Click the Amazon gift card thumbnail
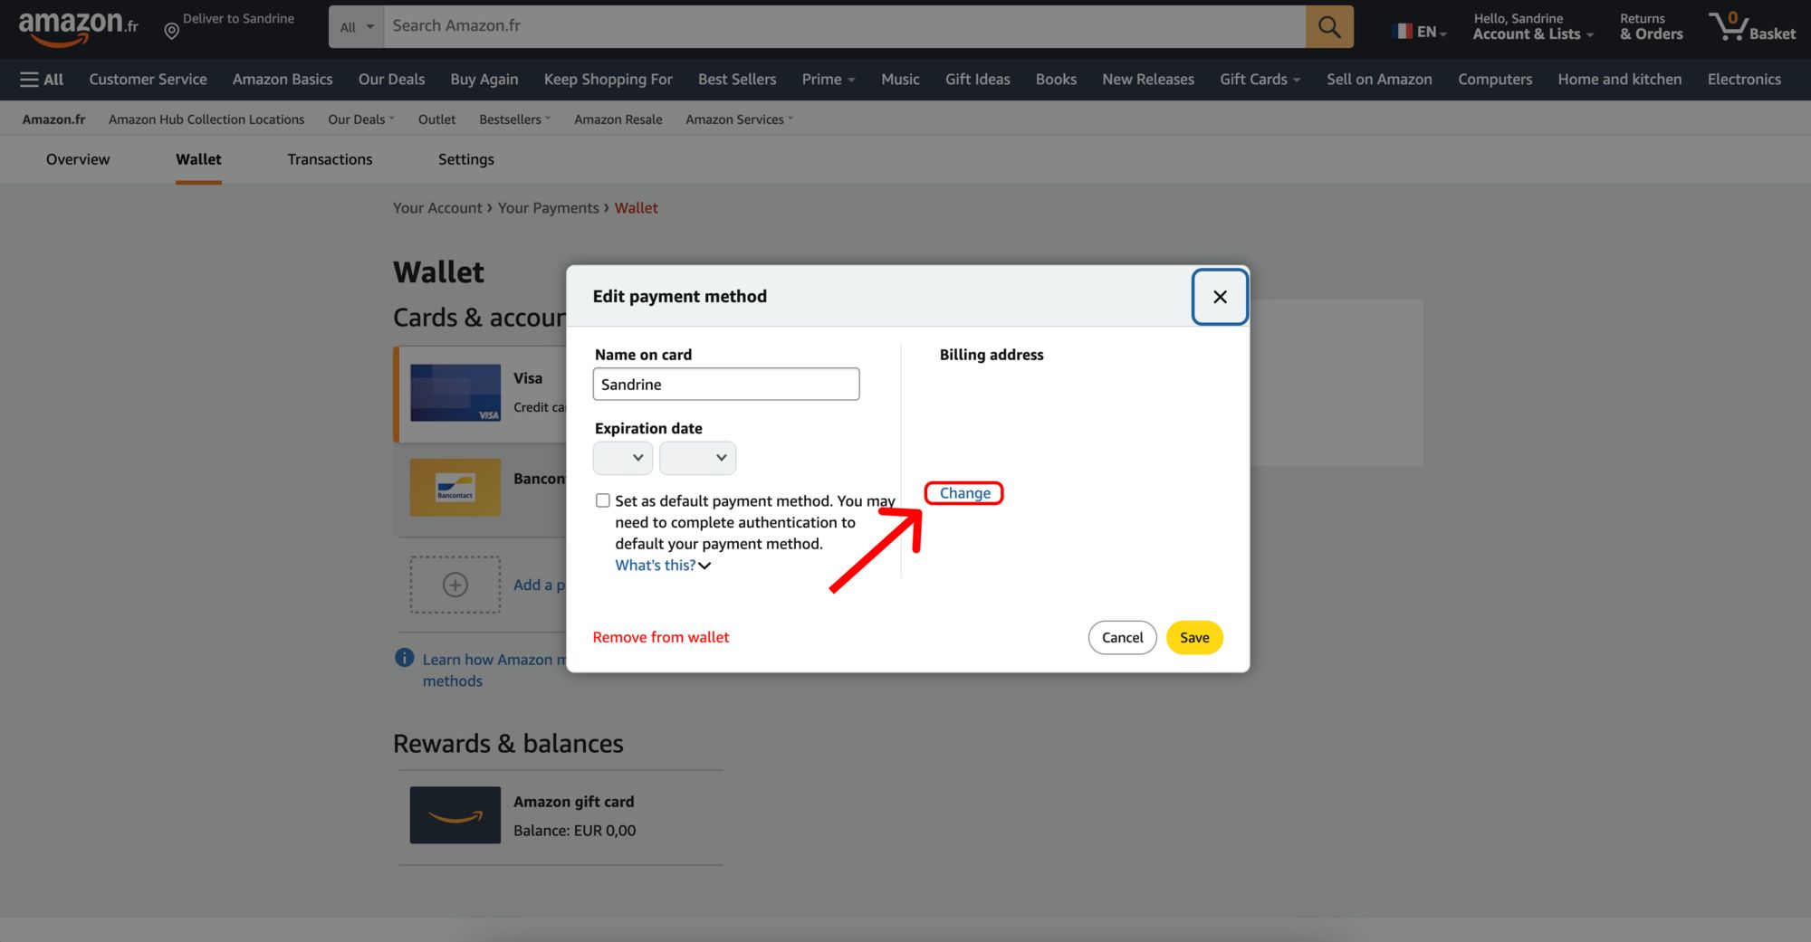This screenshot has height=942, width=1811. click(x=455, y=814)
